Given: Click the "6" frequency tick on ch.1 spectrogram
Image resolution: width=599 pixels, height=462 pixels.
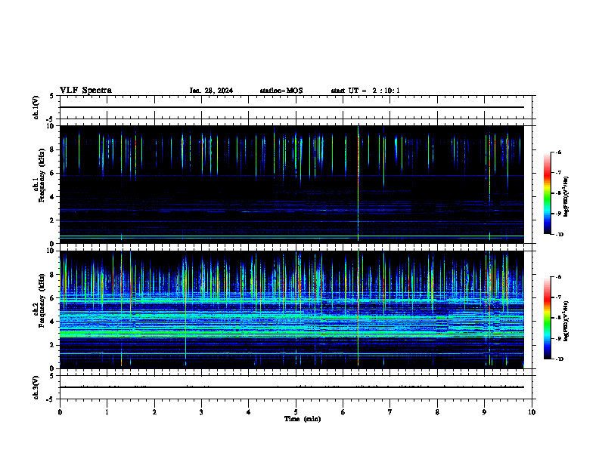Looking at the screenshot, I should click(x=52, y=173).
